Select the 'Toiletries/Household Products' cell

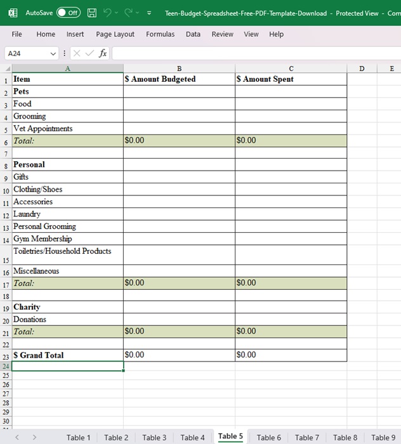68,255
